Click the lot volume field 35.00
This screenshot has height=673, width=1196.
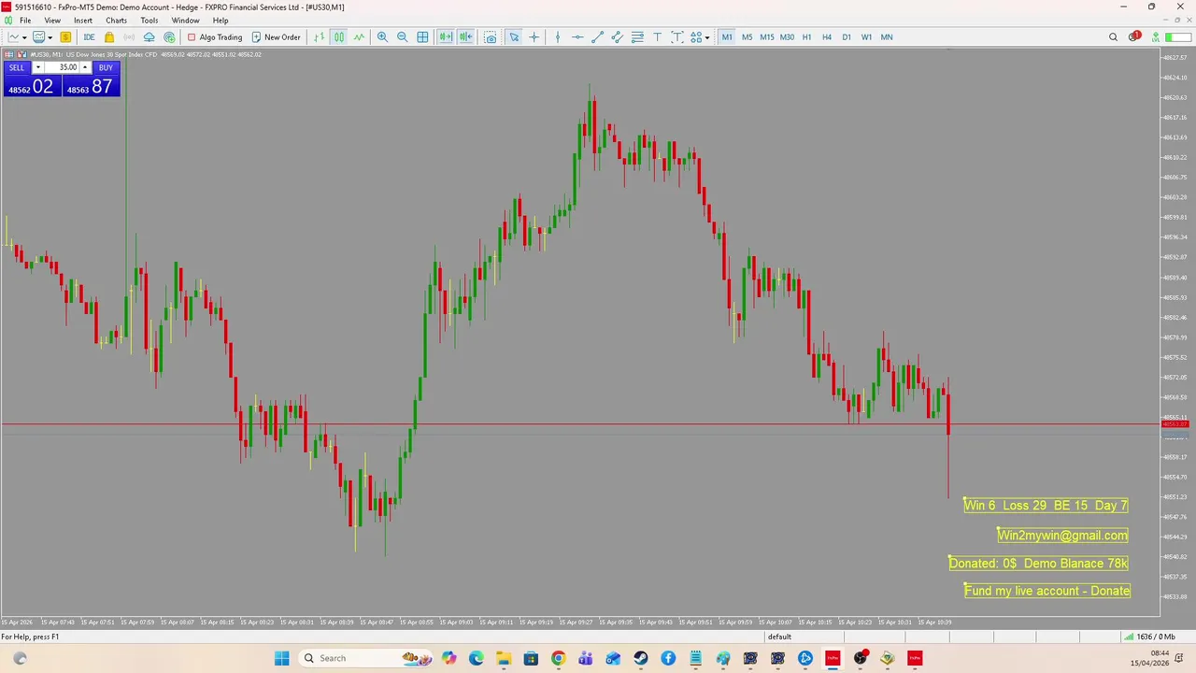point(62,67)
